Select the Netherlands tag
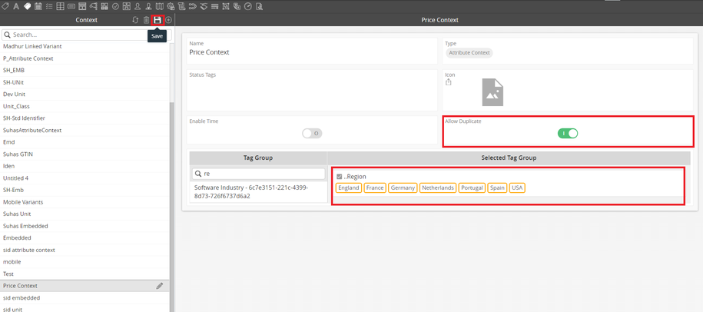Viewport: 703px width, 312px height. (x=438, y=188)
